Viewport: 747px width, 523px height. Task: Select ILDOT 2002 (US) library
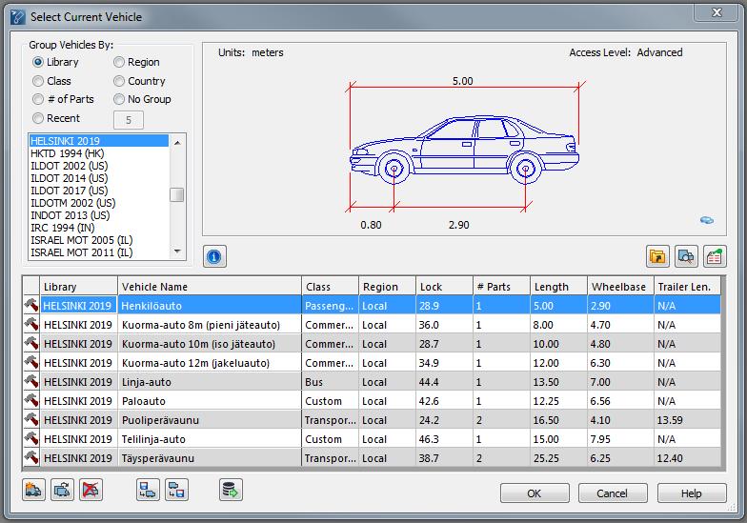click(99, 166)
